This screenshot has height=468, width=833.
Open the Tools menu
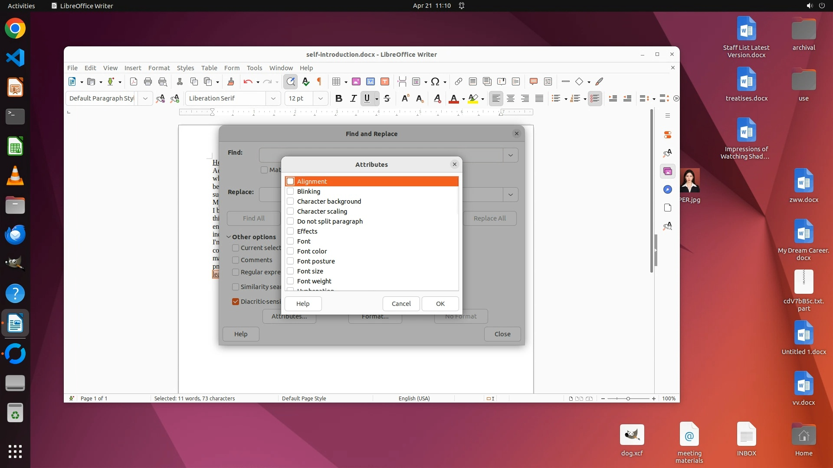pos(254,68)
